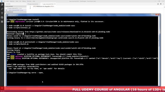Image resolution: width=165 pixels, height=92 pixels.
Task: Open the Help menu
Action: click(x=34, y=1)
